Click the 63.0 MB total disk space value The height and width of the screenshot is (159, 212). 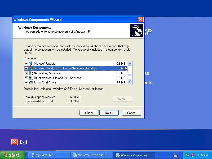75,97
